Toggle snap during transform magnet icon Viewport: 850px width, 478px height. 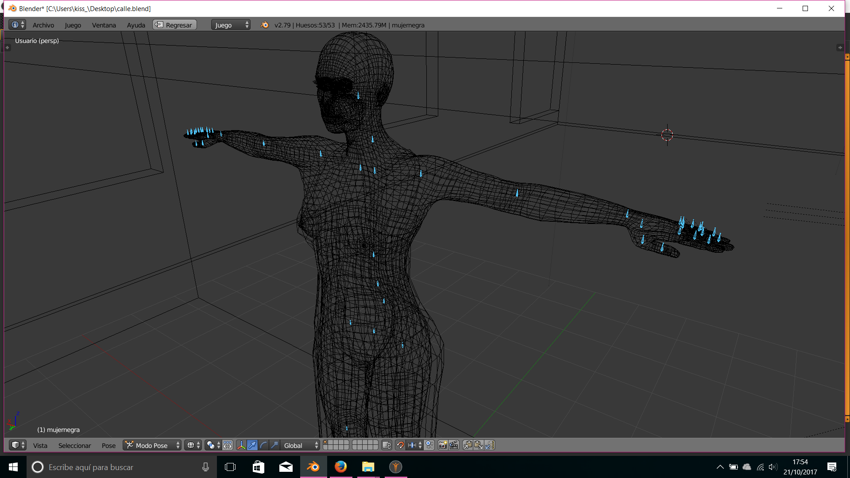pos(400,445)
